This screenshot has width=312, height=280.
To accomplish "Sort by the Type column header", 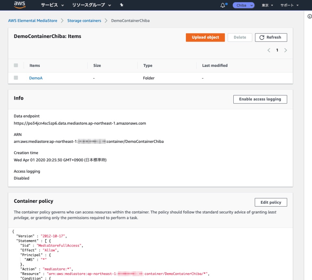I will tap(148, 66).
